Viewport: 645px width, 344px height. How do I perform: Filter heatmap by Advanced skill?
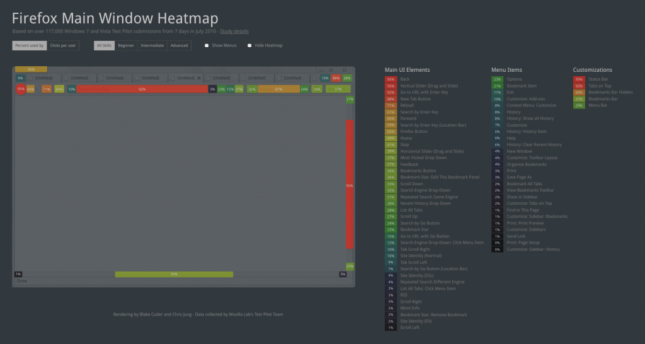(179, 45)
